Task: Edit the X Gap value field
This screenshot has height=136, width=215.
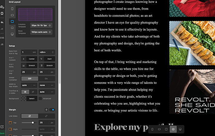Action: coord(26,72)
